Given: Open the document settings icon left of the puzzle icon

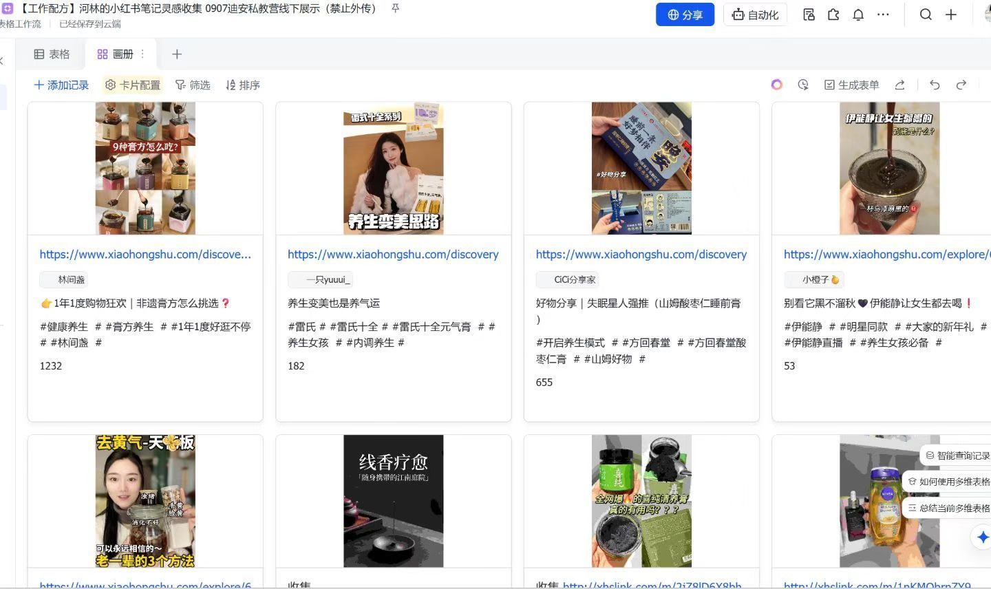Looking at the screenshot, I should [x=809, y=14].
